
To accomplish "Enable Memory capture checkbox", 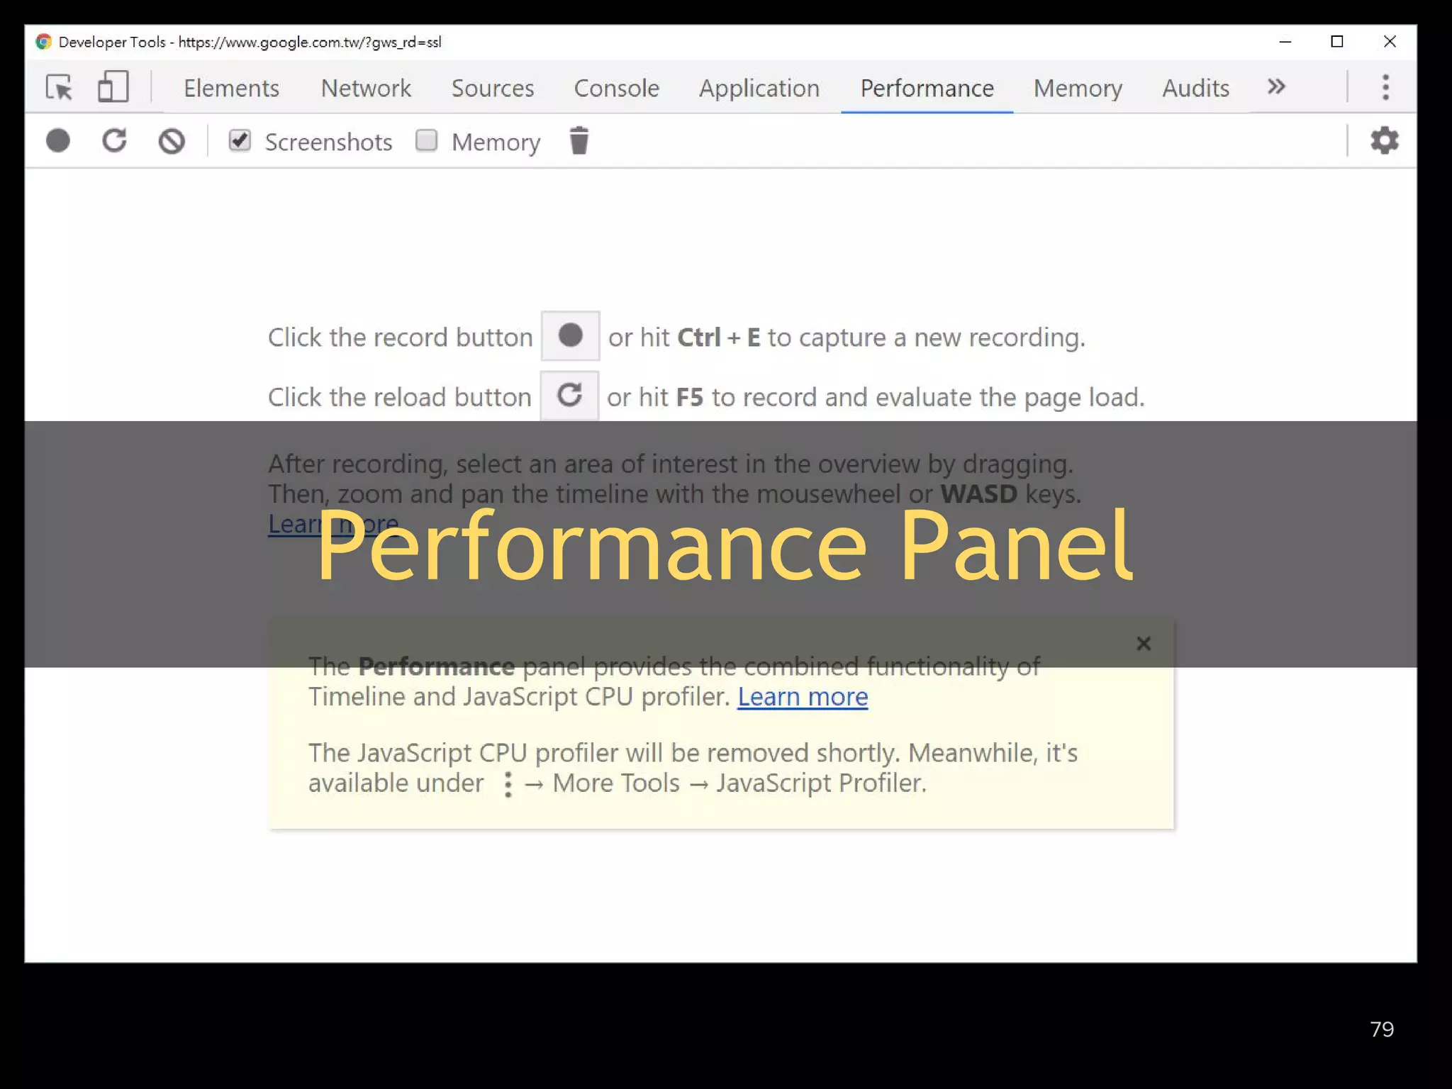I will 426,140.
